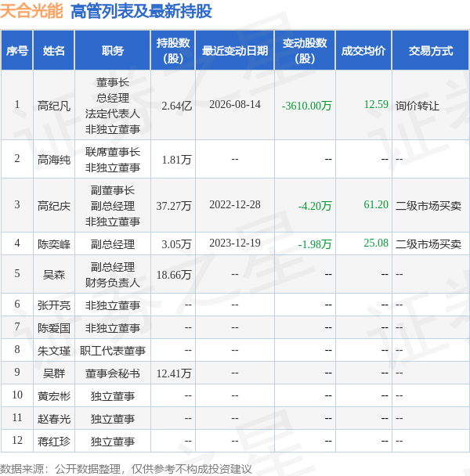This screenshot has width=470, height=476.
Task: Click the 持股数(股) column header
Action: [173, 50]
